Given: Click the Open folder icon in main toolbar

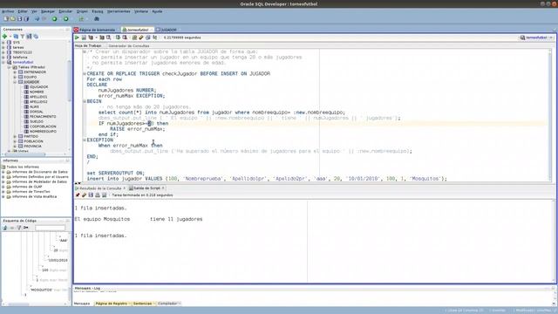Looking at the screenshot, I should coord(13,19).
